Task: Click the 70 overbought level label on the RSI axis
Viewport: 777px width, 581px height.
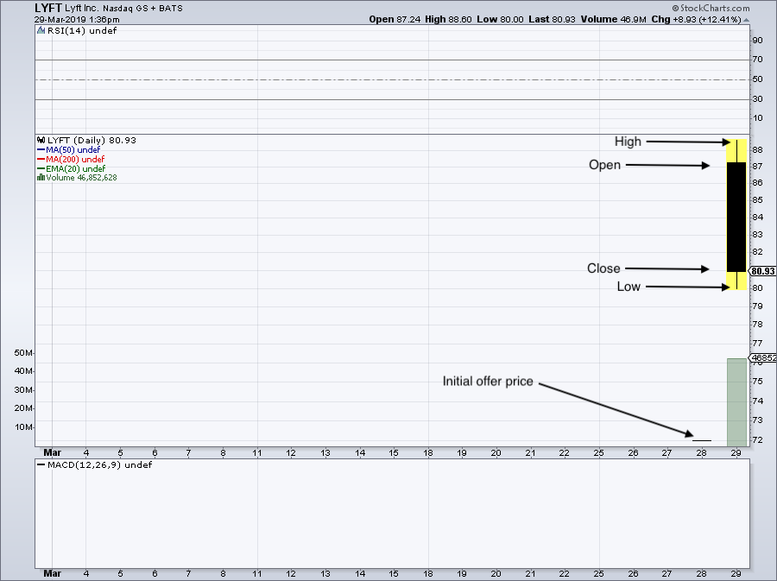Action: (757, 60)
